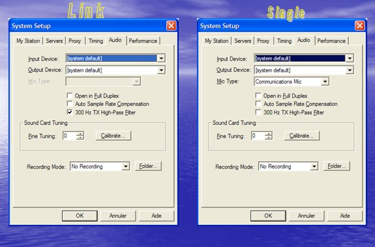
Task: Check Auto Sample Rate Compensation in left dialog
Action: 70,104
